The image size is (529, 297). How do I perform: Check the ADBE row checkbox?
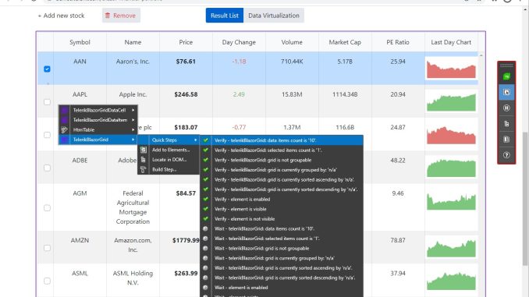(48, 168)
